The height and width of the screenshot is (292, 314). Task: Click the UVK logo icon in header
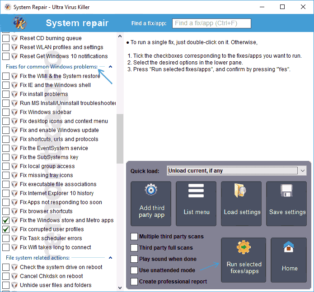(19, 23)
